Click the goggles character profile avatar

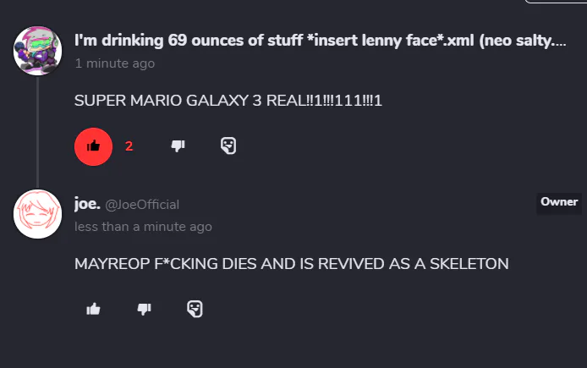point(37,50)
